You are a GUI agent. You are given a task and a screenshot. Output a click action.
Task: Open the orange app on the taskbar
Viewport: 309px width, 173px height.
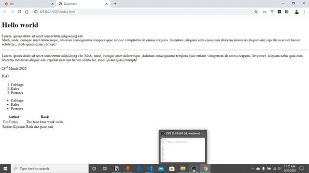(127, 169)
